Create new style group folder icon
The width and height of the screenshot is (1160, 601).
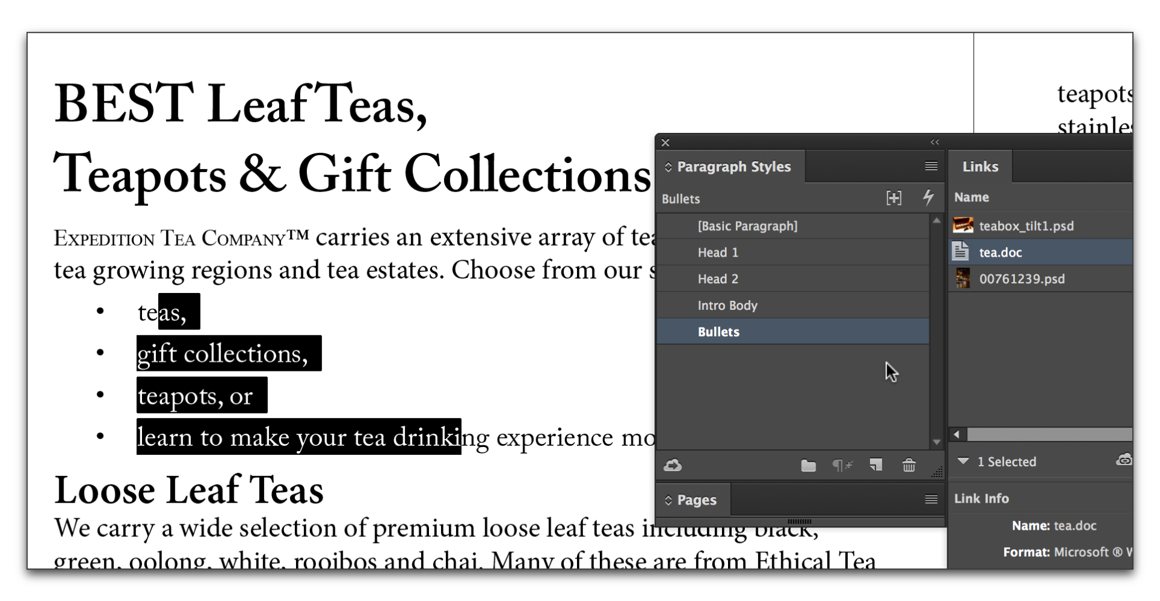tap(808, 466)
